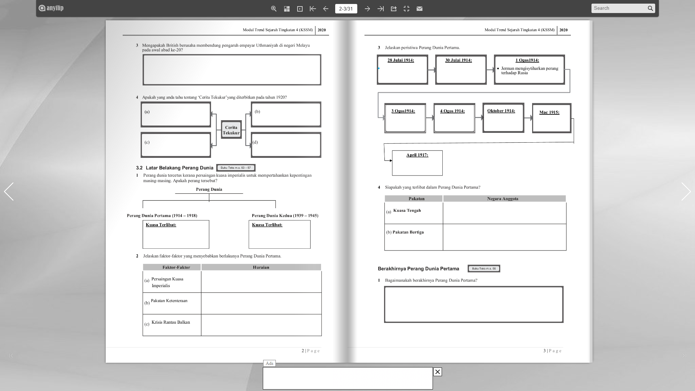
Task: Click the '4 Ogos 1914:' box label
Action: coord(452,111)
